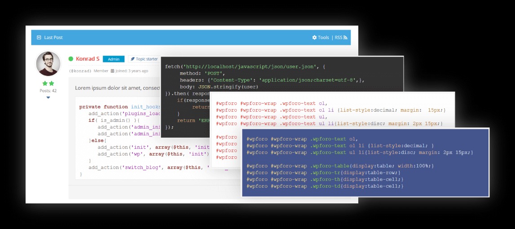Open the Tools gear menu
This screenshot has width=515, height=229.
pos(315,38)
